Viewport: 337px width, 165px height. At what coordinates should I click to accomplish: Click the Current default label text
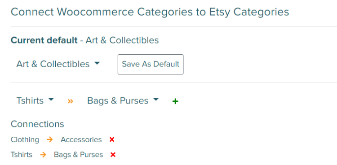pyautogui.click(x=44, y=40)
